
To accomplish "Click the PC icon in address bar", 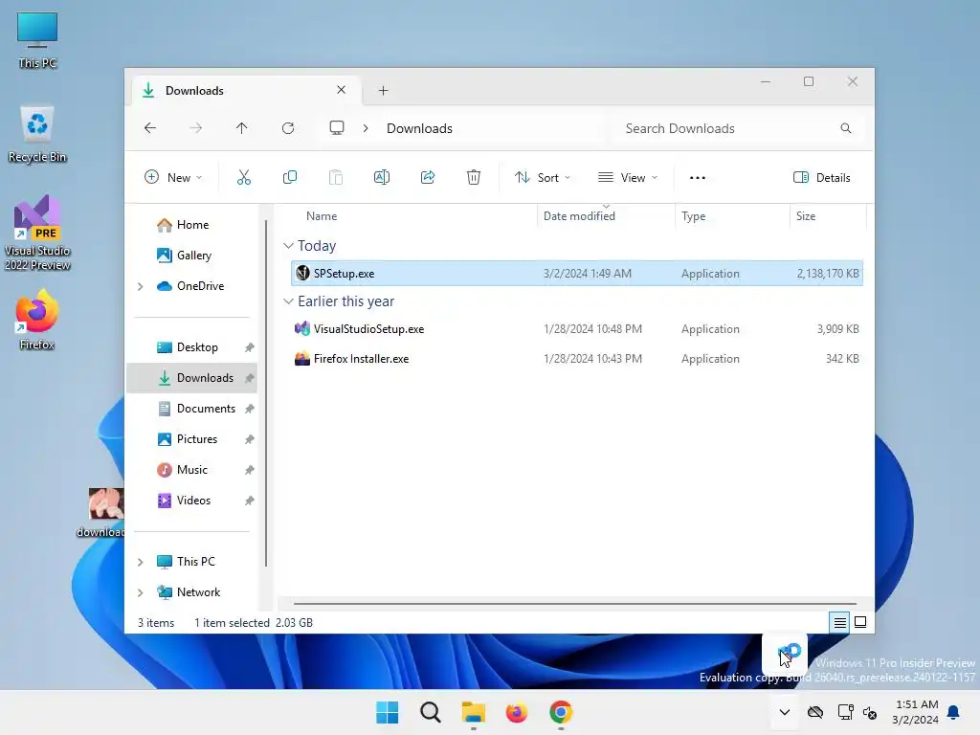I will pyautogui.click(x=337, y=128).
